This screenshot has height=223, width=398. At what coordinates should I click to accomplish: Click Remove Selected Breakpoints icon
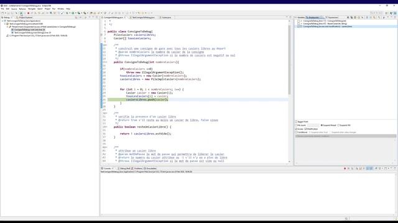point(348,17)
